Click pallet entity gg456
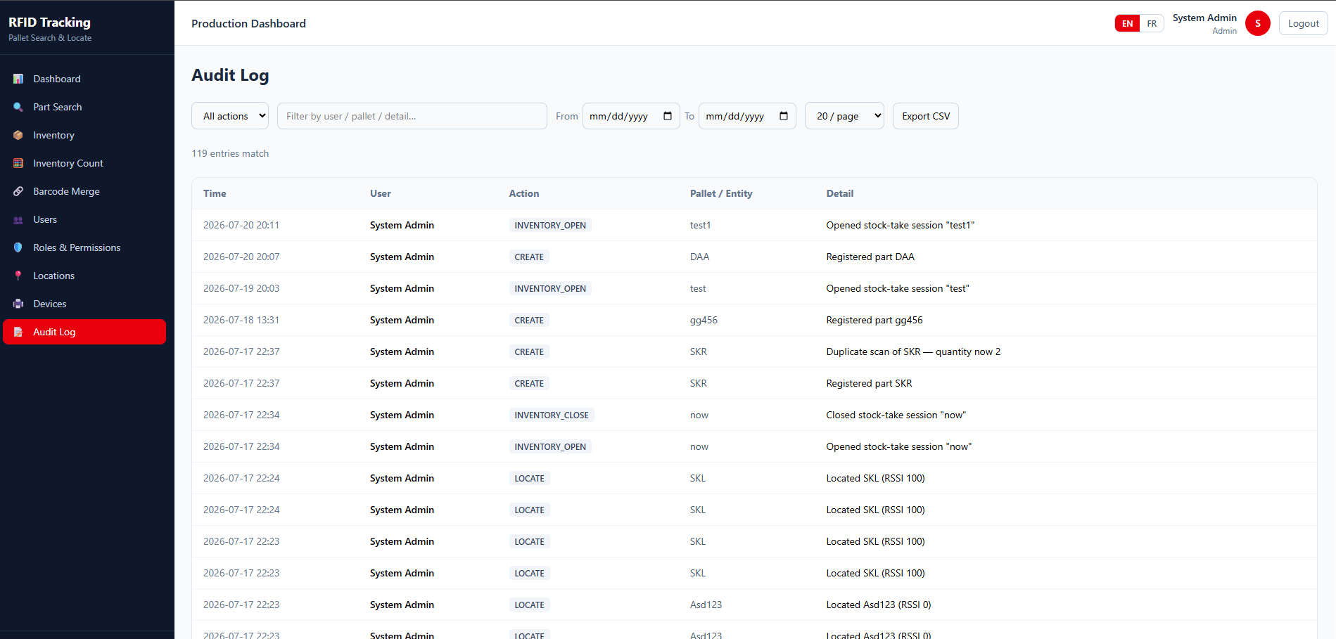 click(x=704, y=320)
